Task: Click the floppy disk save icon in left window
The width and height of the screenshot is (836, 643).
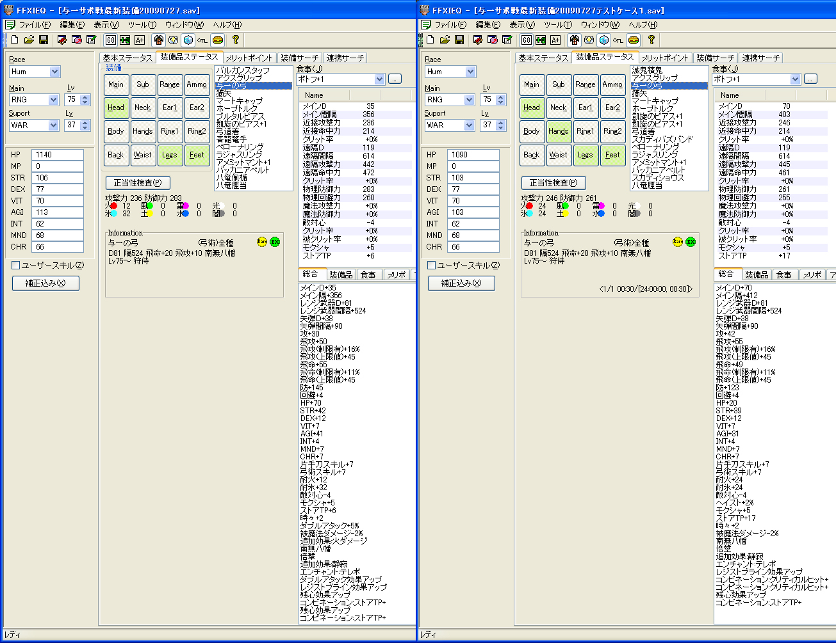Action: pyautogui.click(x=44, y=40)
